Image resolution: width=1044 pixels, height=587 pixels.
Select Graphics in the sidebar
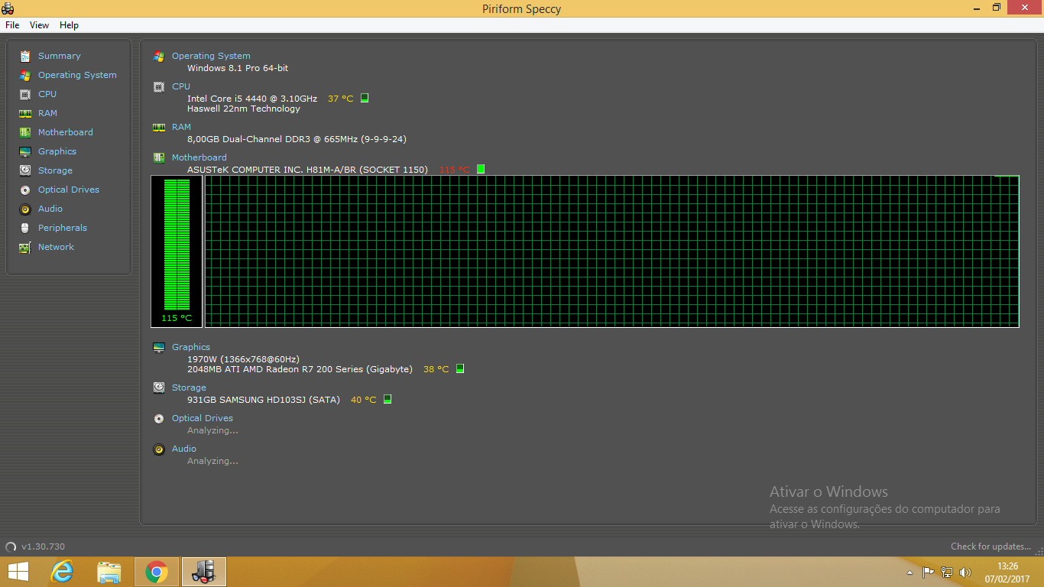click(57, 151)
